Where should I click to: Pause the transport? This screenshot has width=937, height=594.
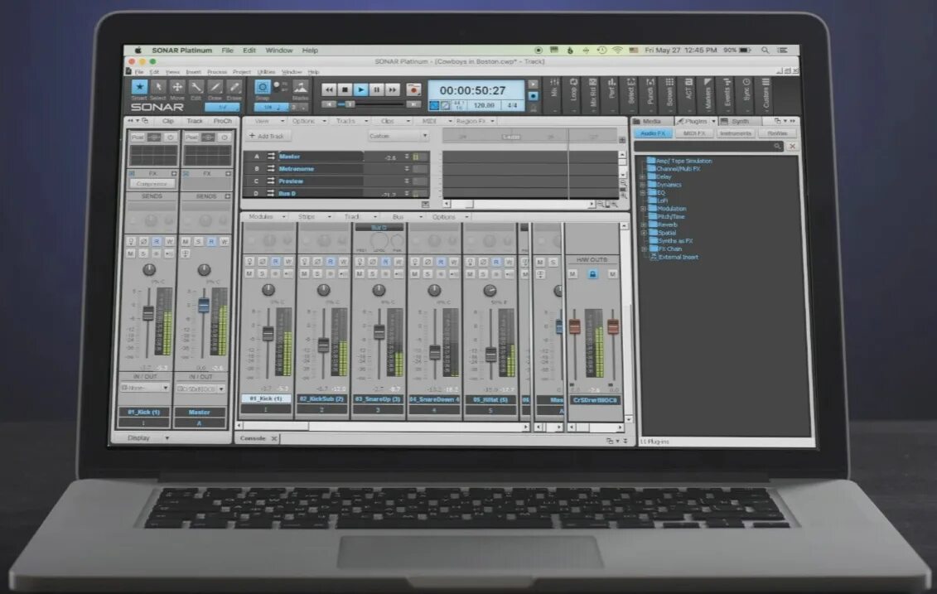[x=376, y=89]
